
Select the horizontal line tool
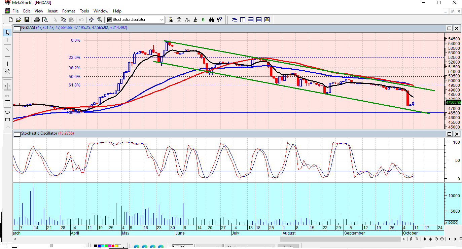click(x=7, y=57)
